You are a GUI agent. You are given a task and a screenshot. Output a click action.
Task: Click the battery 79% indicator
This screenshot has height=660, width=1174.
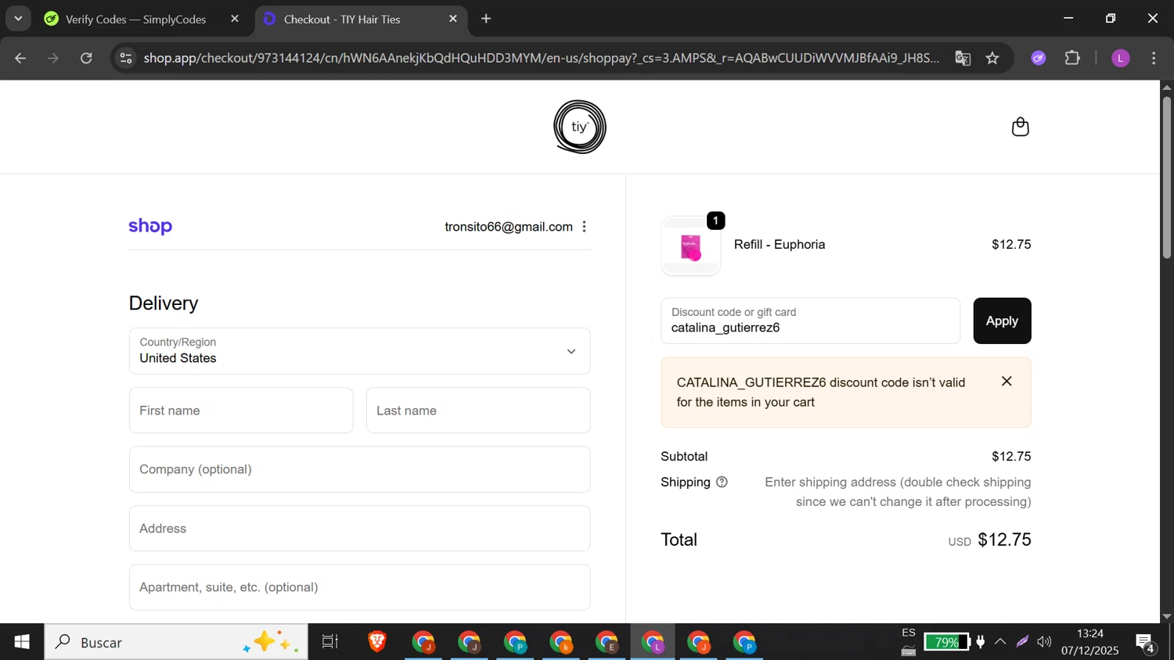pos(946,642)
